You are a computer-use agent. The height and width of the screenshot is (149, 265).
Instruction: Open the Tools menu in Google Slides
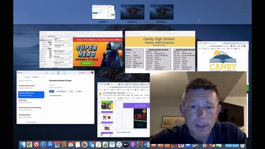132,95
